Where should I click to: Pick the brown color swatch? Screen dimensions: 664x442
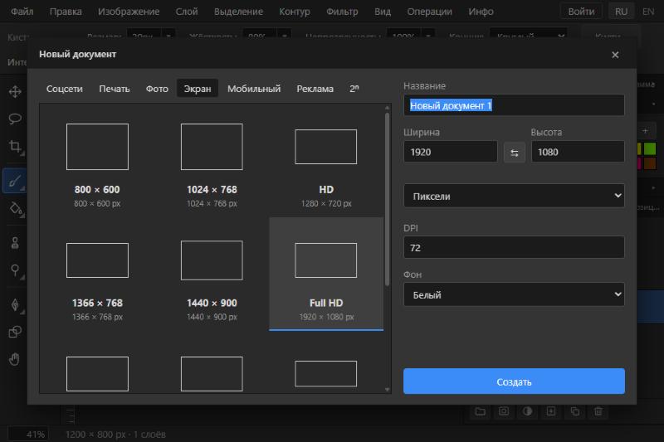[650, 163]
